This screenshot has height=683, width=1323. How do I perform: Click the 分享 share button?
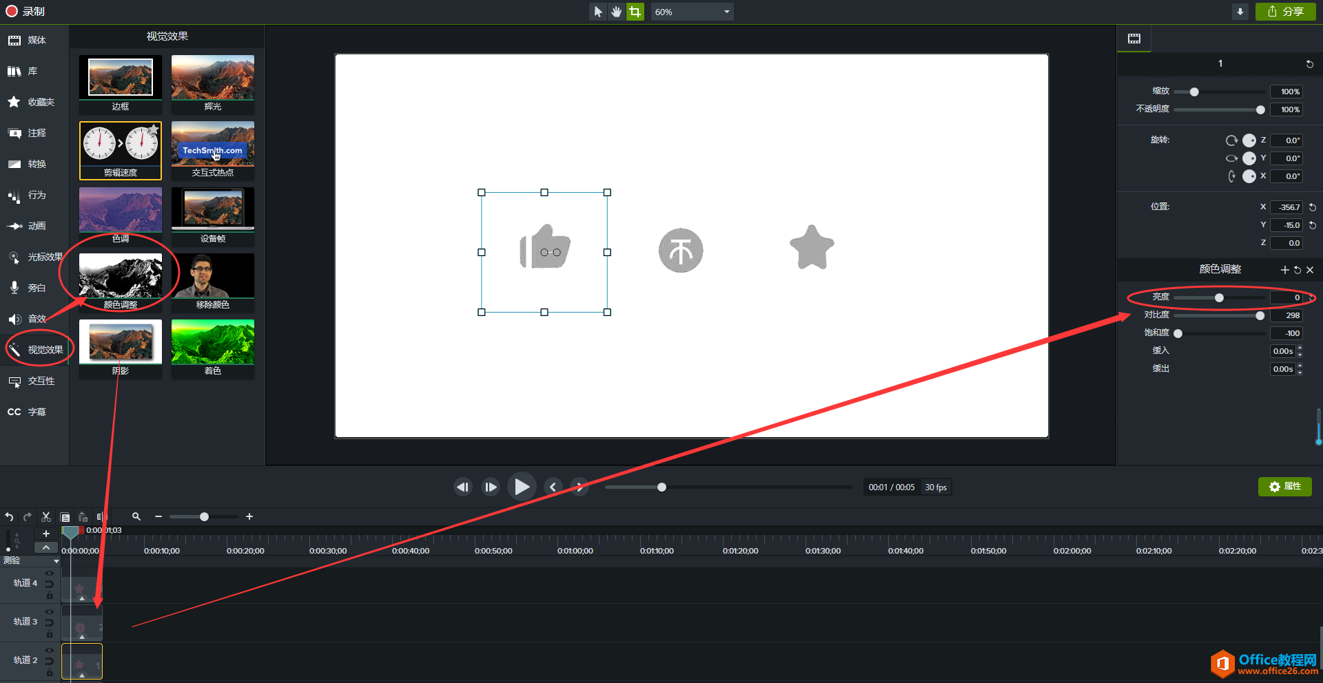(1285, 12)
